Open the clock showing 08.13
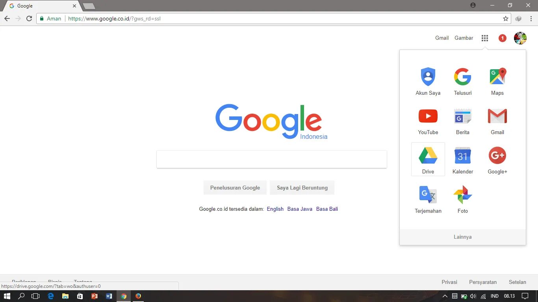This screenshot has width=538, height=302. click(509, 296)
